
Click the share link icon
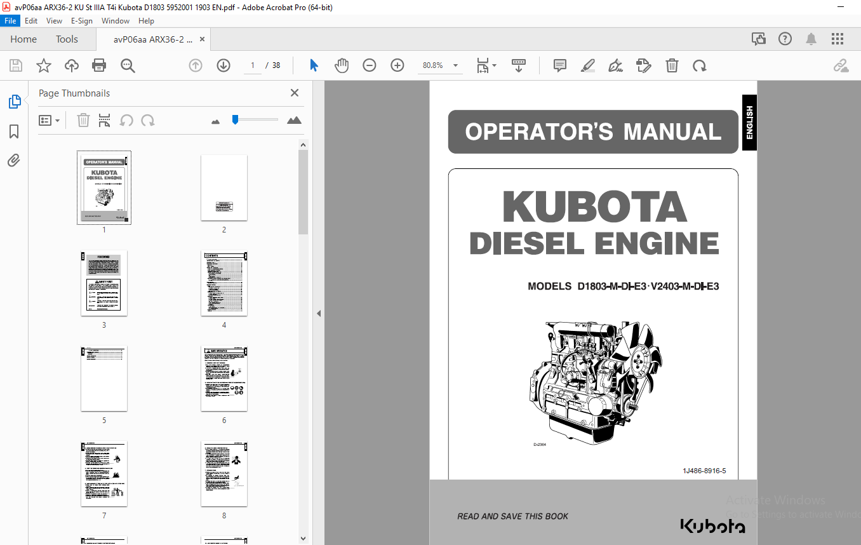(x=841, y=65)
